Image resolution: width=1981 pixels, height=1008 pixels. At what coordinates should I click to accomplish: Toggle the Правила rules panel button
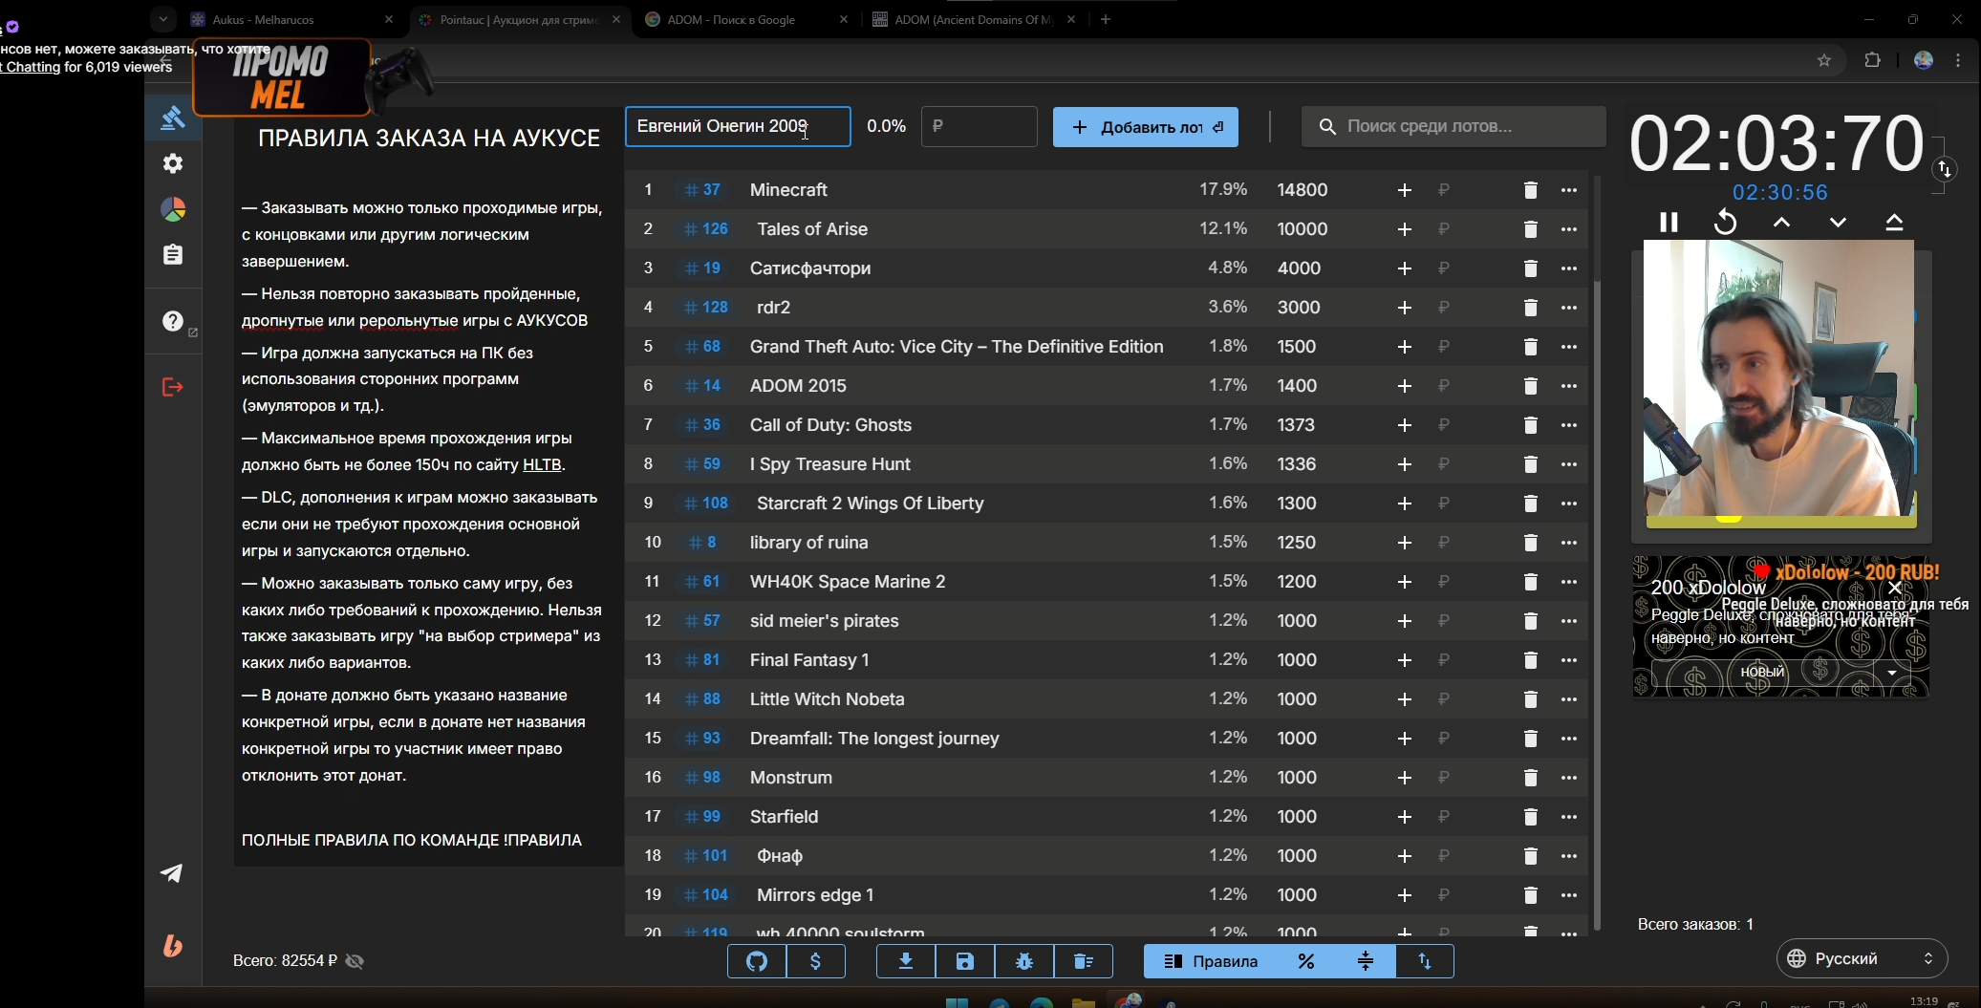point(1211,961)
